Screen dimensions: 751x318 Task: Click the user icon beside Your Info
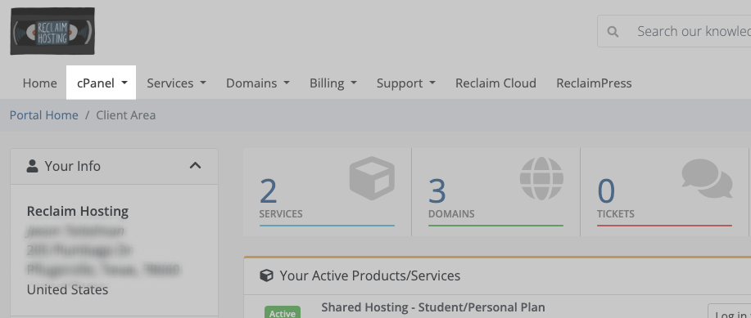tap(32, 166)
